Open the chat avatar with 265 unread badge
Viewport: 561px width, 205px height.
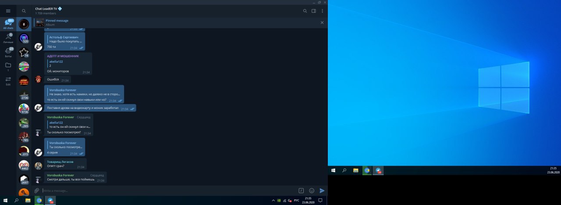pyautogui.click(x=24, y=123)
